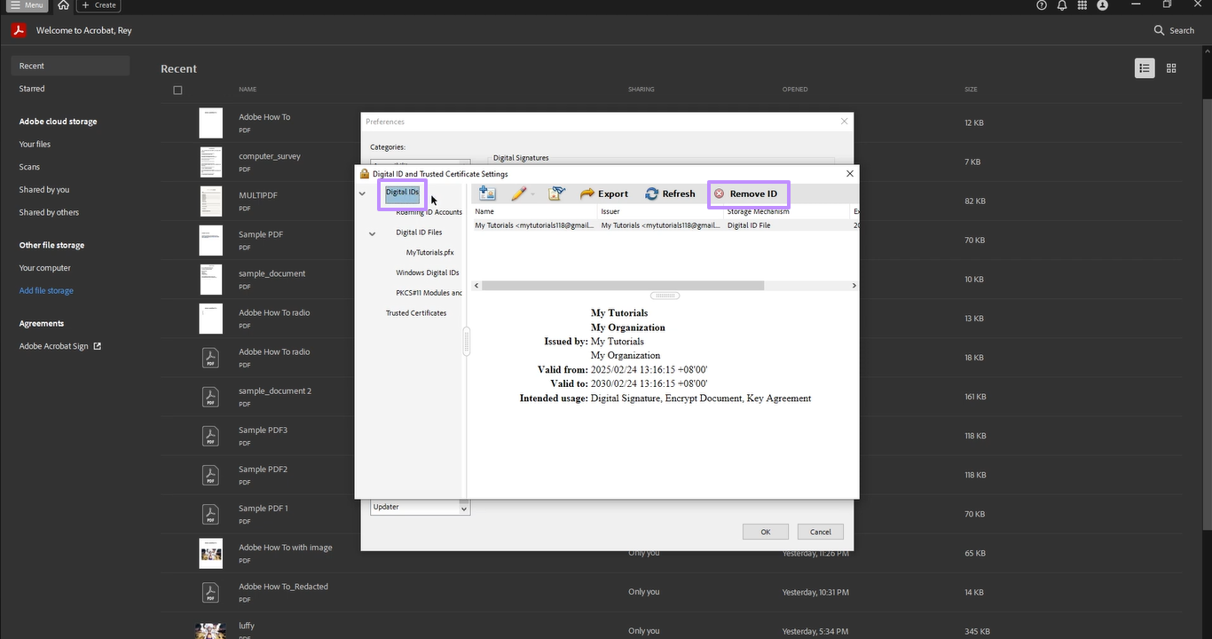Viewport: 1212px width, 639px height.
Task: Switch to list view
Action: coord(1145,68)
